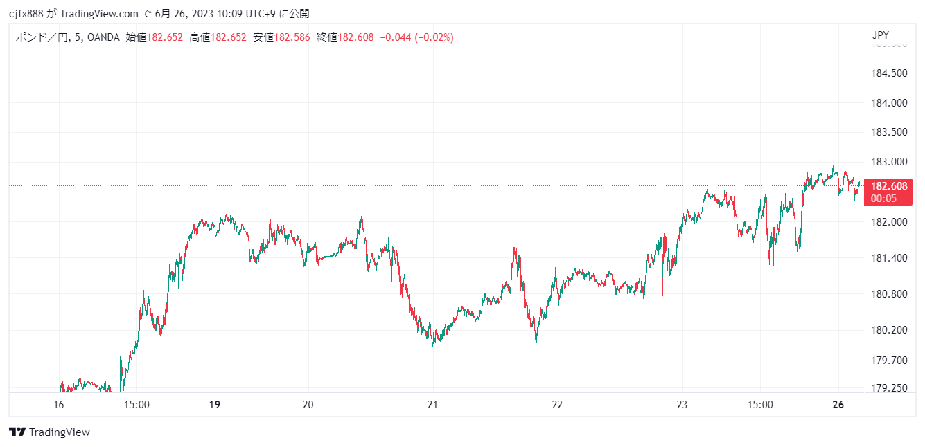Click the TradingView logo icon at bottom

pyautogui.click(x=17, y=432)
